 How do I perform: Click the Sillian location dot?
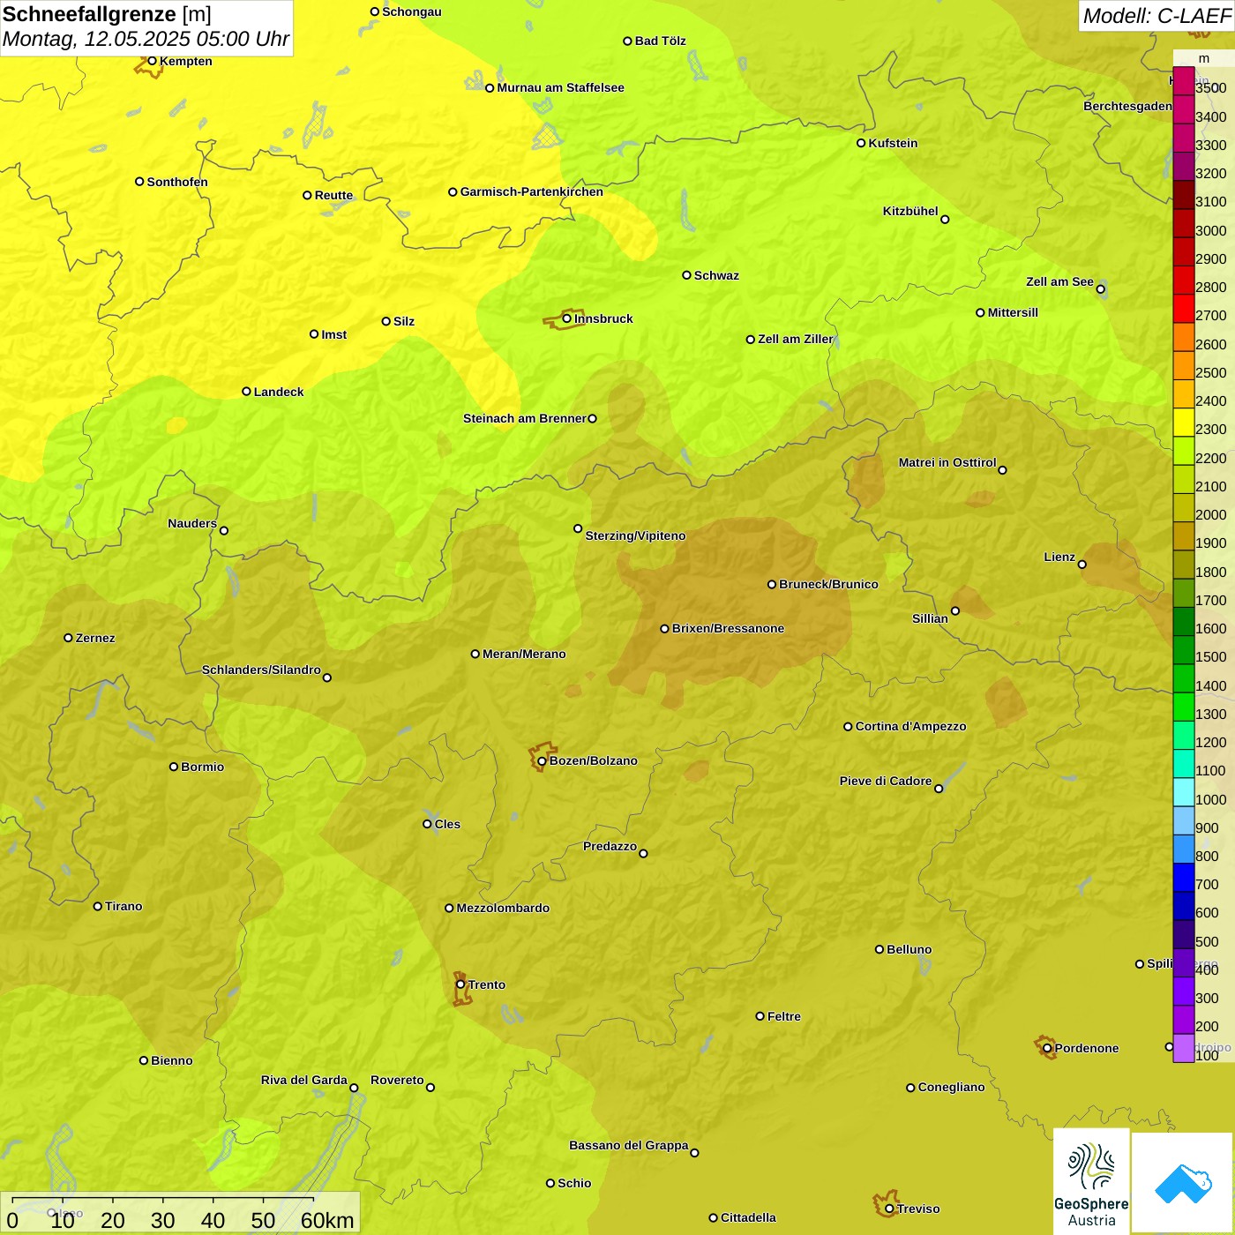pyautogui.click(x=954, y=610)
